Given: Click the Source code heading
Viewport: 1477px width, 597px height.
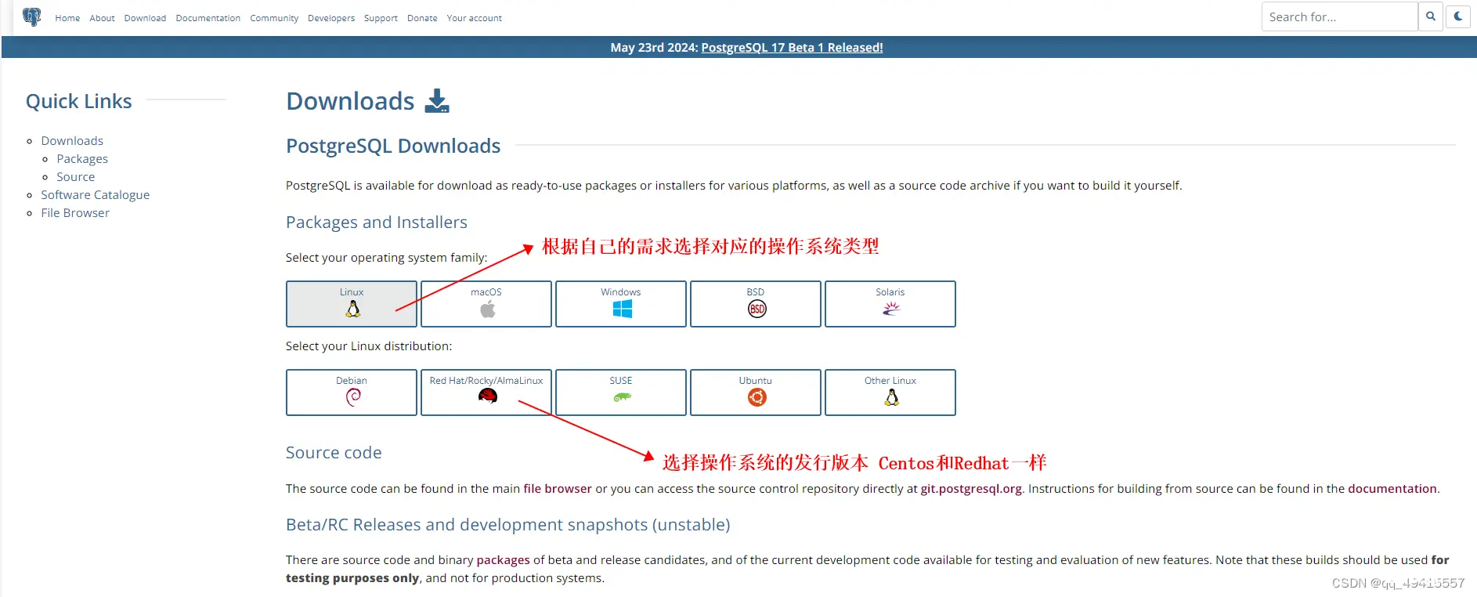Looking at the screenshot, I should tap(334, 453).
